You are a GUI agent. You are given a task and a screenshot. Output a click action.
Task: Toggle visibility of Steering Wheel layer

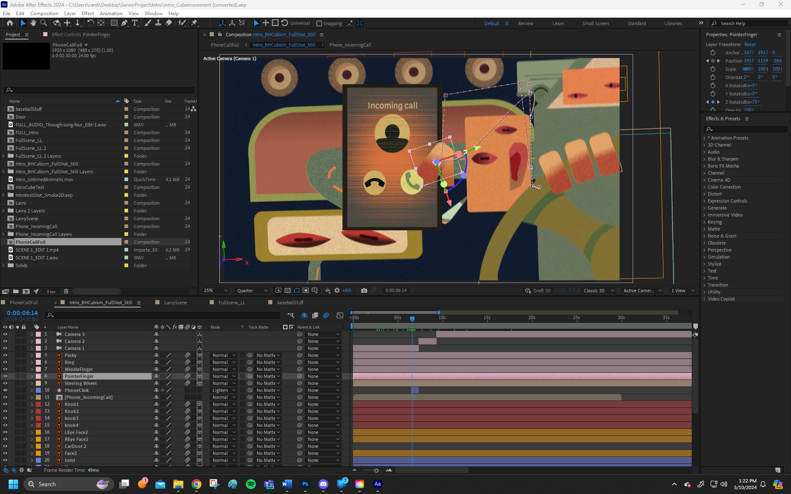coord(5,383)
